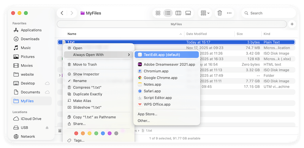
Task: Select Notes.app in the submenu
Action: [x=167, y=84]
